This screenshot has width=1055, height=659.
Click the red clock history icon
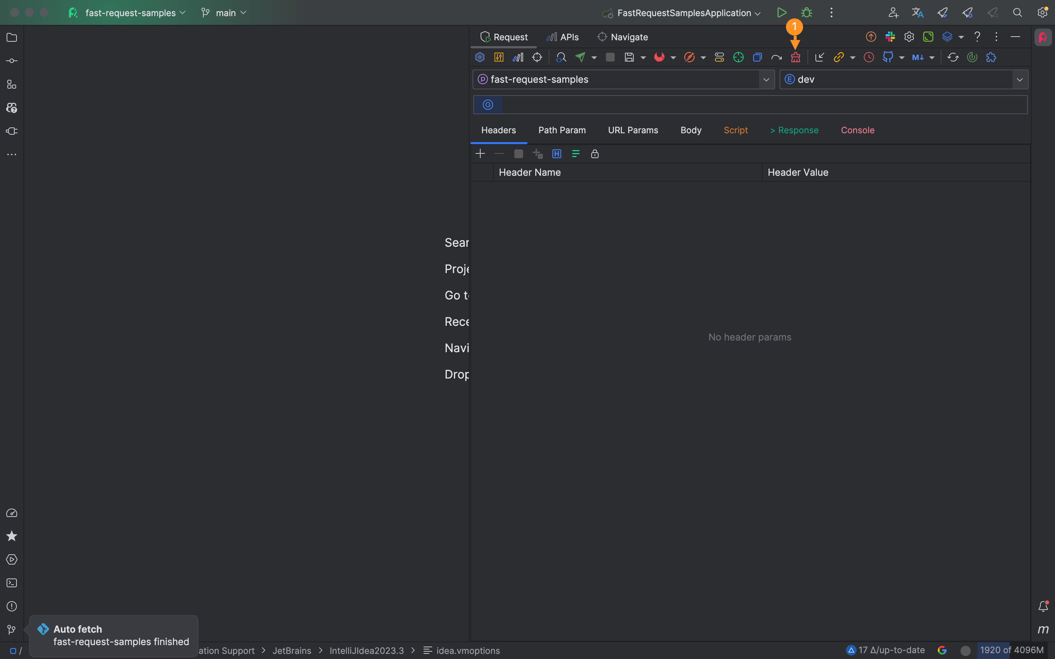pyautogui.click(x=869, y=57)
